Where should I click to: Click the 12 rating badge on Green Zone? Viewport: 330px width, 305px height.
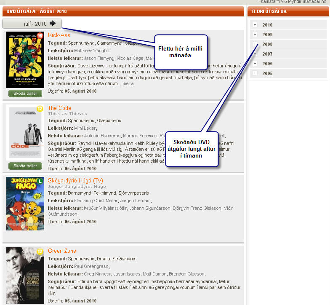[x=40, y=252]
